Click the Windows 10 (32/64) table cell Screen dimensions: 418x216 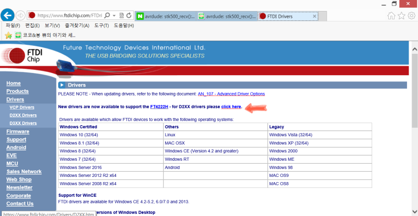(111, 135)
